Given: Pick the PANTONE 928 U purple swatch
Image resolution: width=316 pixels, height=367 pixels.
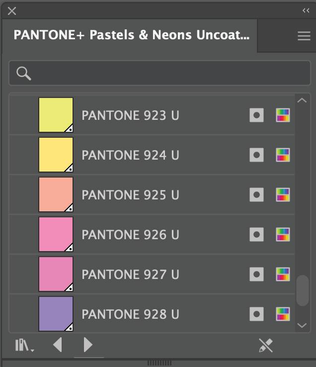Looking at the screenshot, I should [56, 313].
